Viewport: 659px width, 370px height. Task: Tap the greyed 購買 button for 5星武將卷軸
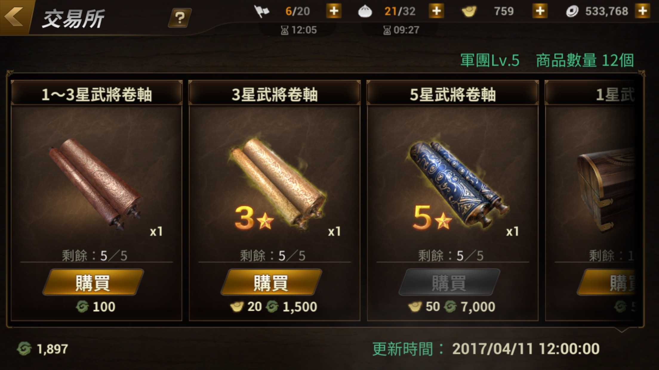(449, 282)
